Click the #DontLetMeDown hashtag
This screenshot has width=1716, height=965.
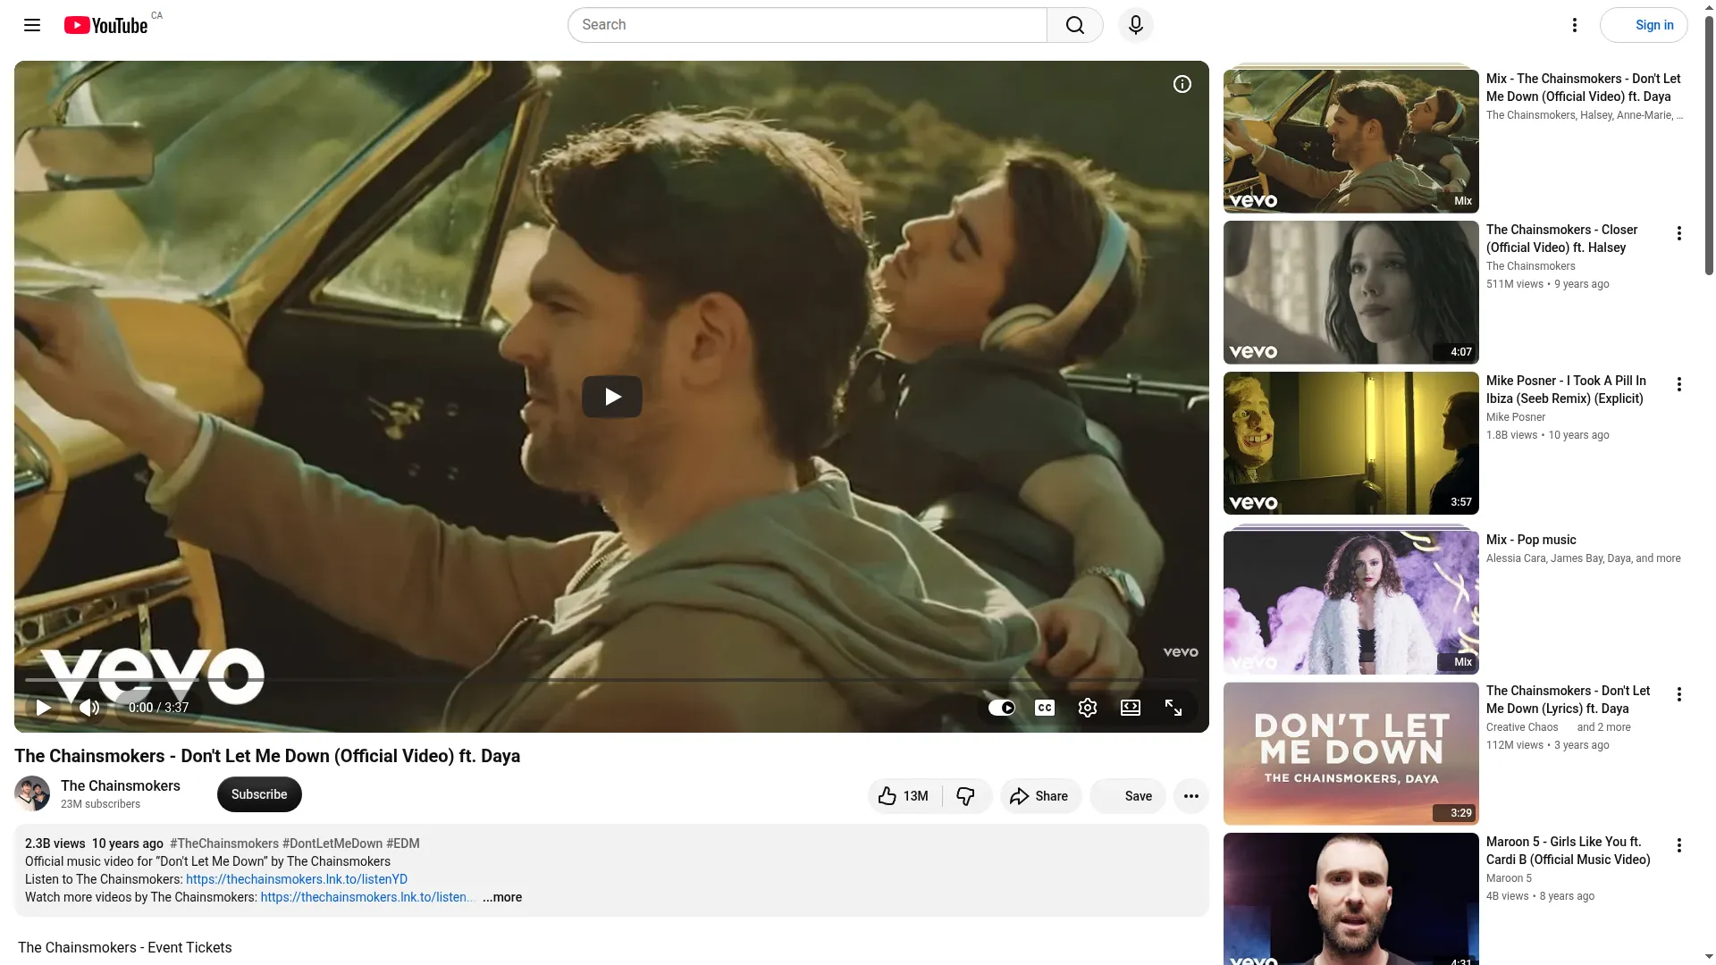pyautogui.click(x=332, y=843)
